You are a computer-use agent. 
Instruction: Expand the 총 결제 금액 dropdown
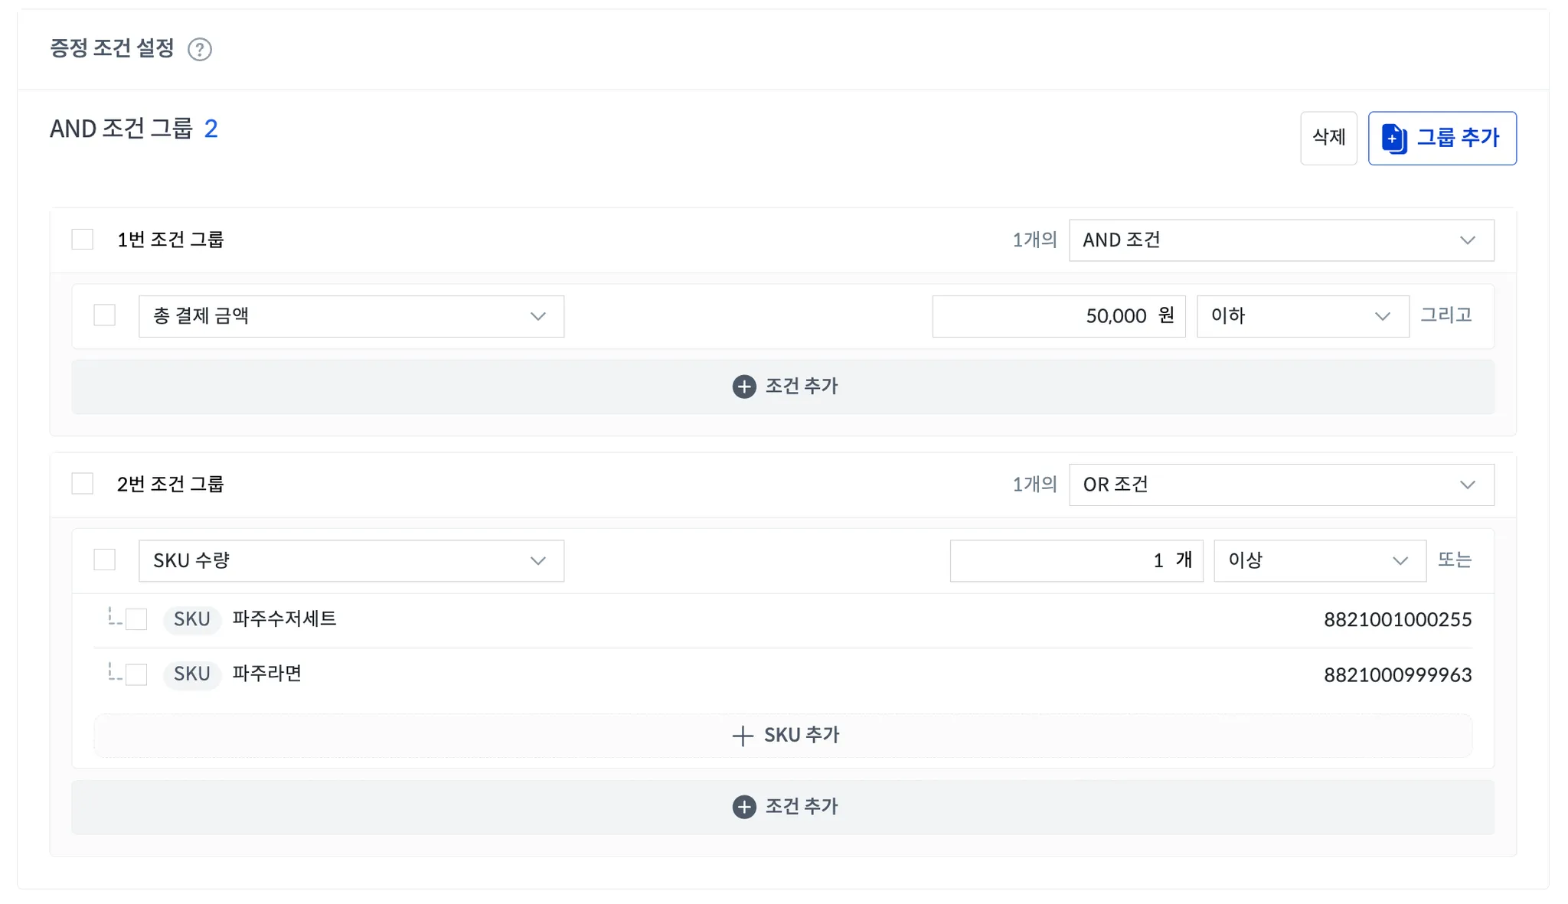[351, 316]
